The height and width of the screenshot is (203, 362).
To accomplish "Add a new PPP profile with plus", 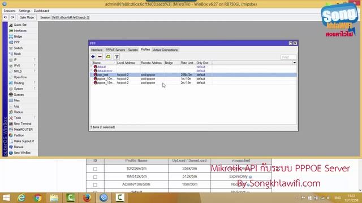I will (93, 56).
